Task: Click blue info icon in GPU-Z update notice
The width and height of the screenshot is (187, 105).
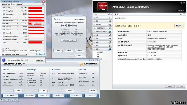Action: (4, 60)
